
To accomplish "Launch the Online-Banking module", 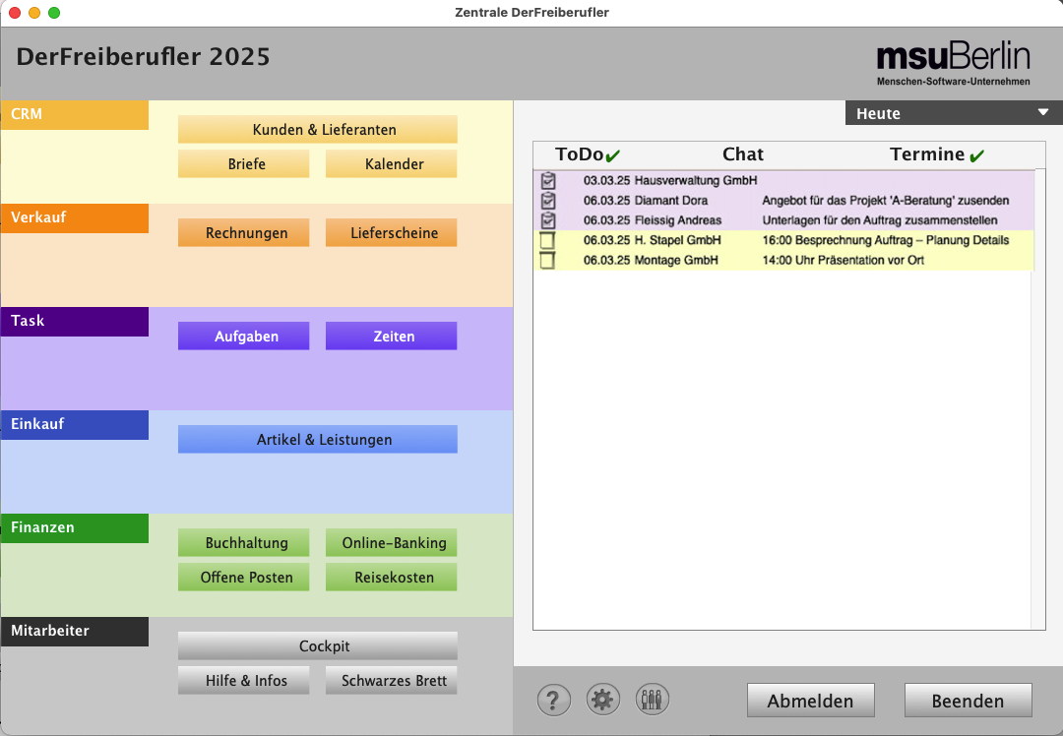I will point(392,543).
